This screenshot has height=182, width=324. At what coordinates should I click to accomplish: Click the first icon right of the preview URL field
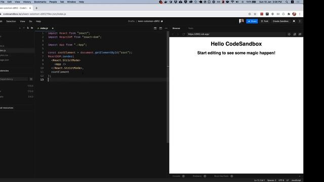click(289, 34)
